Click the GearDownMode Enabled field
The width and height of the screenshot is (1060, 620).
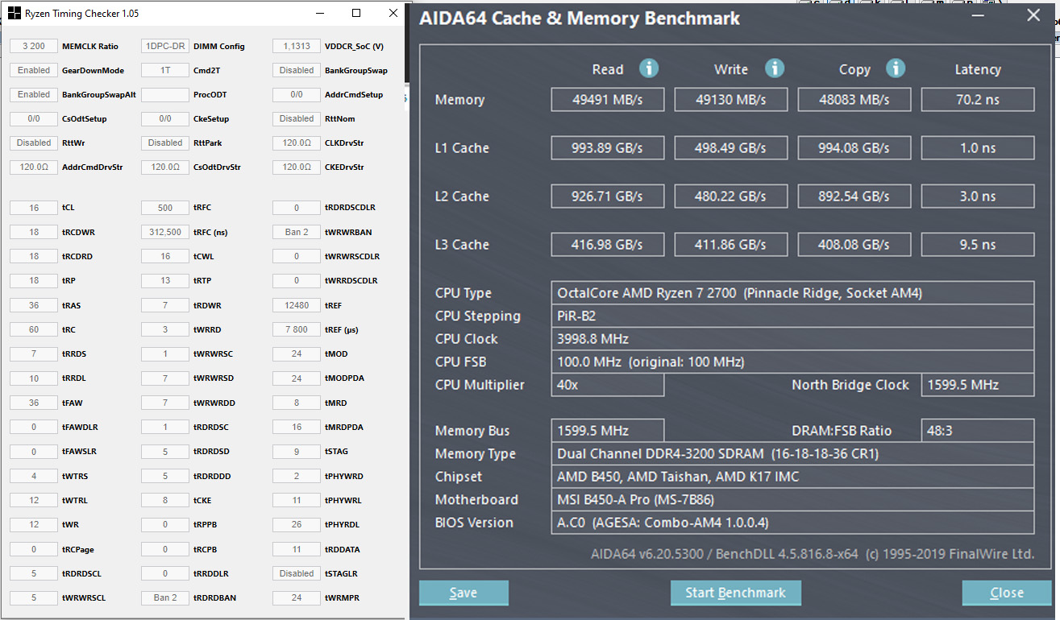point(34,70)
